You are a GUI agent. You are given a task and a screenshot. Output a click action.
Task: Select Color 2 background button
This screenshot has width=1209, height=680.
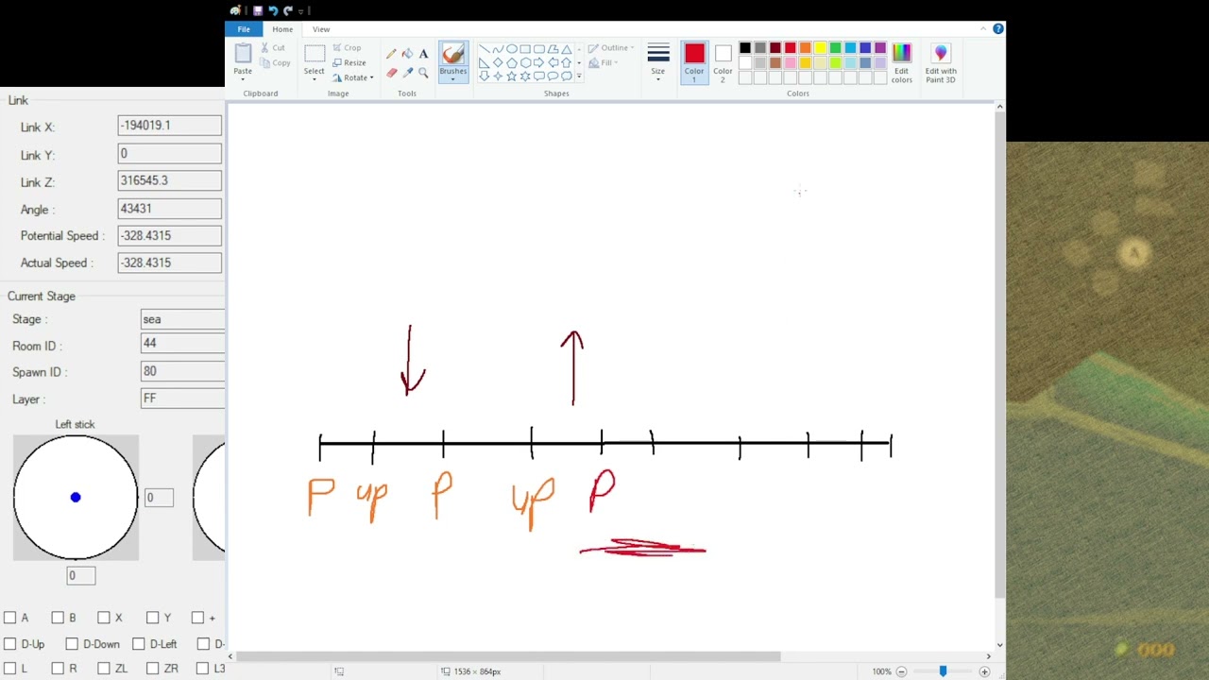(x=723, y=62)
